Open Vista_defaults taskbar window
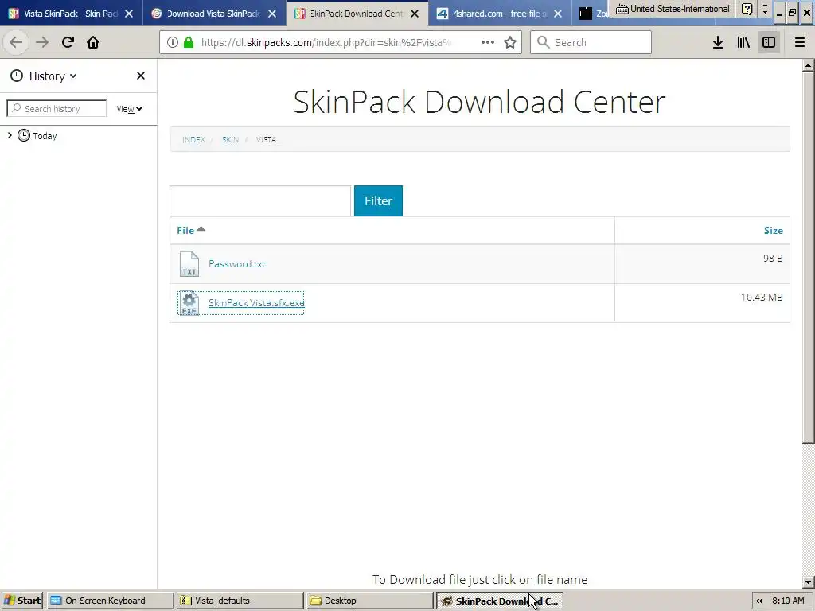The image size is (815, 611). pos(239,601)
